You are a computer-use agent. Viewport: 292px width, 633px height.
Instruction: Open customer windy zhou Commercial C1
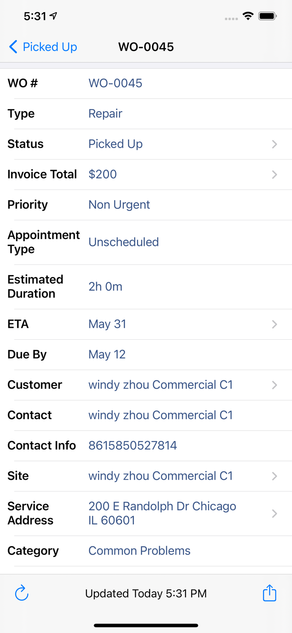click(161, 385)
